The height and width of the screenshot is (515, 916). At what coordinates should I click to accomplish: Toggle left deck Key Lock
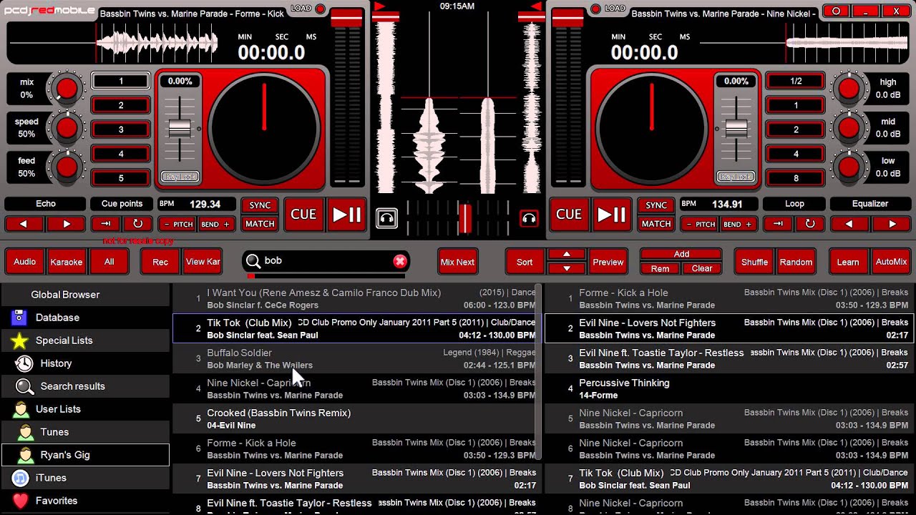click(x=180, y=177)
